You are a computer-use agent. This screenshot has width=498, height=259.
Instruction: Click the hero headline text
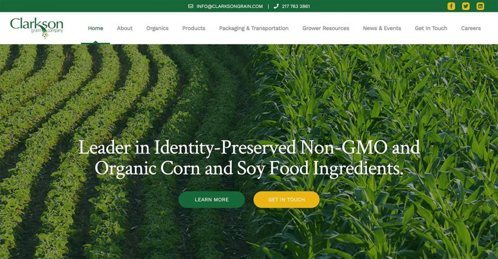(x=249, y=158)
